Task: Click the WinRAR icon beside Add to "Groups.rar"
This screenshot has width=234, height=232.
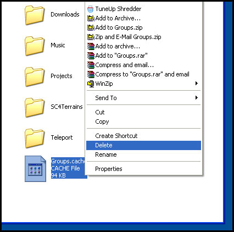Action: (x=91, y=56)
